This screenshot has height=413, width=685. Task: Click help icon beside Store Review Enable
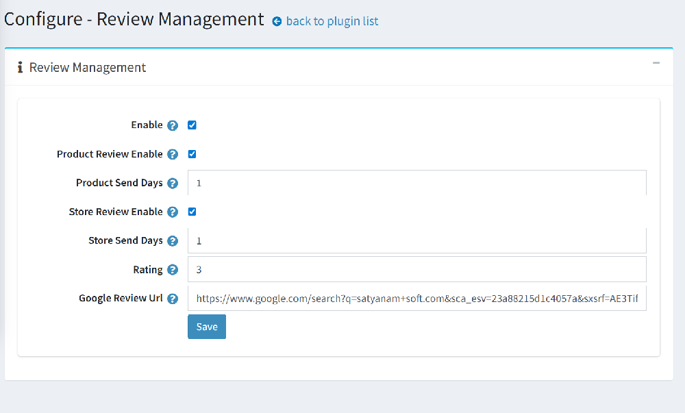click(173, 212)
